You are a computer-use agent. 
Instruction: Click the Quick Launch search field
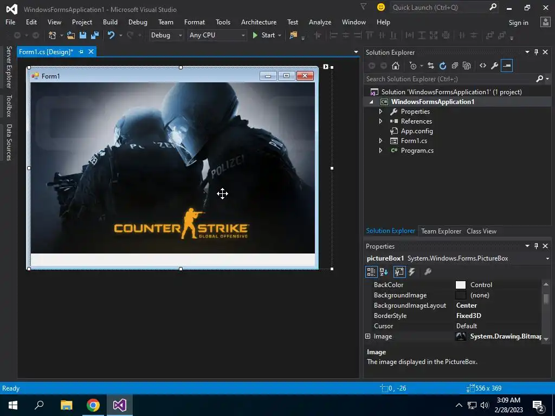point(439,7)
